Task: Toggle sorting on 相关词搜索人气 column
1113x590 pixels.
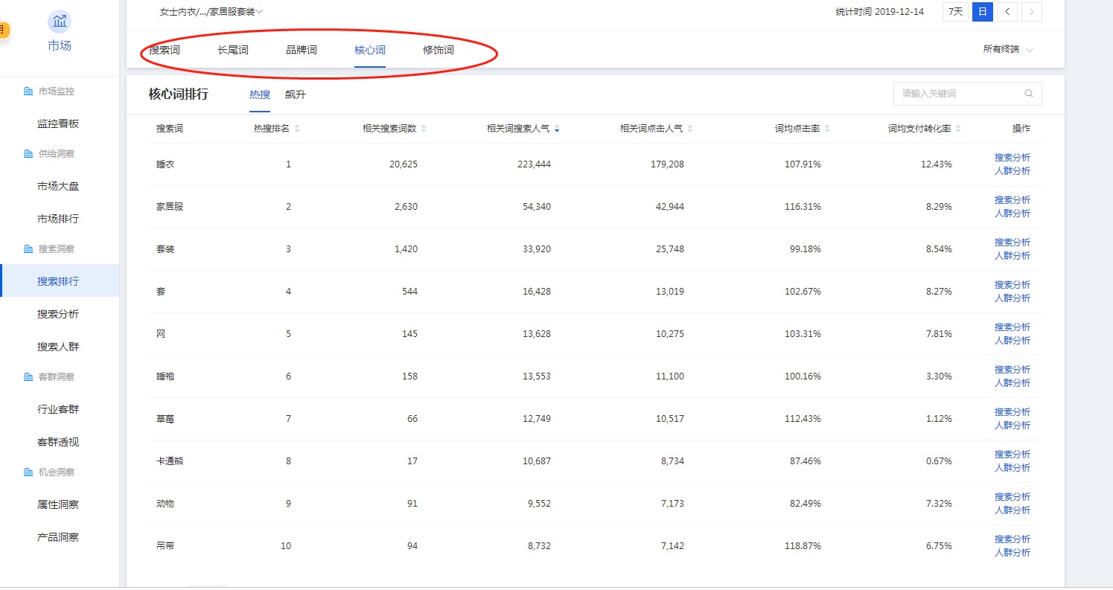Action: pyautogui.click(x=558, y=127)
